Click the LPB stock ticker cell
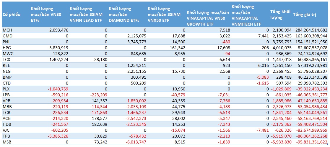 pyautogui.click(x=6, y=95)
